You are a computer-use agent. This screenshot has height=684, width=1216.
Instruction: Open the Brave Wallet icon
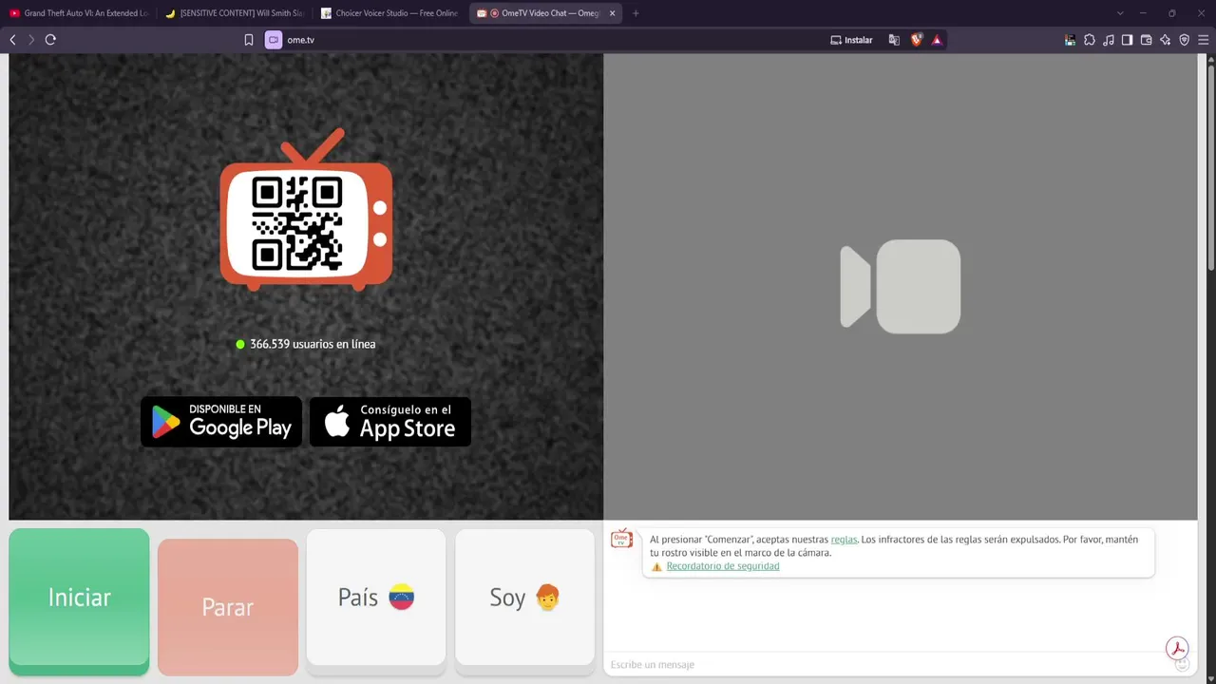click(x=1146, y=40)
